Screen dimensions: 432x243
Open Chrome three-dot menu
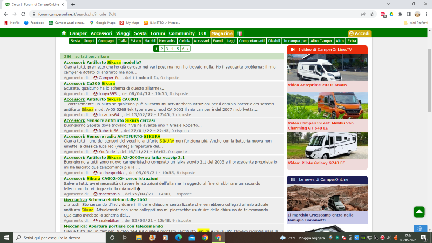(426, 14)
